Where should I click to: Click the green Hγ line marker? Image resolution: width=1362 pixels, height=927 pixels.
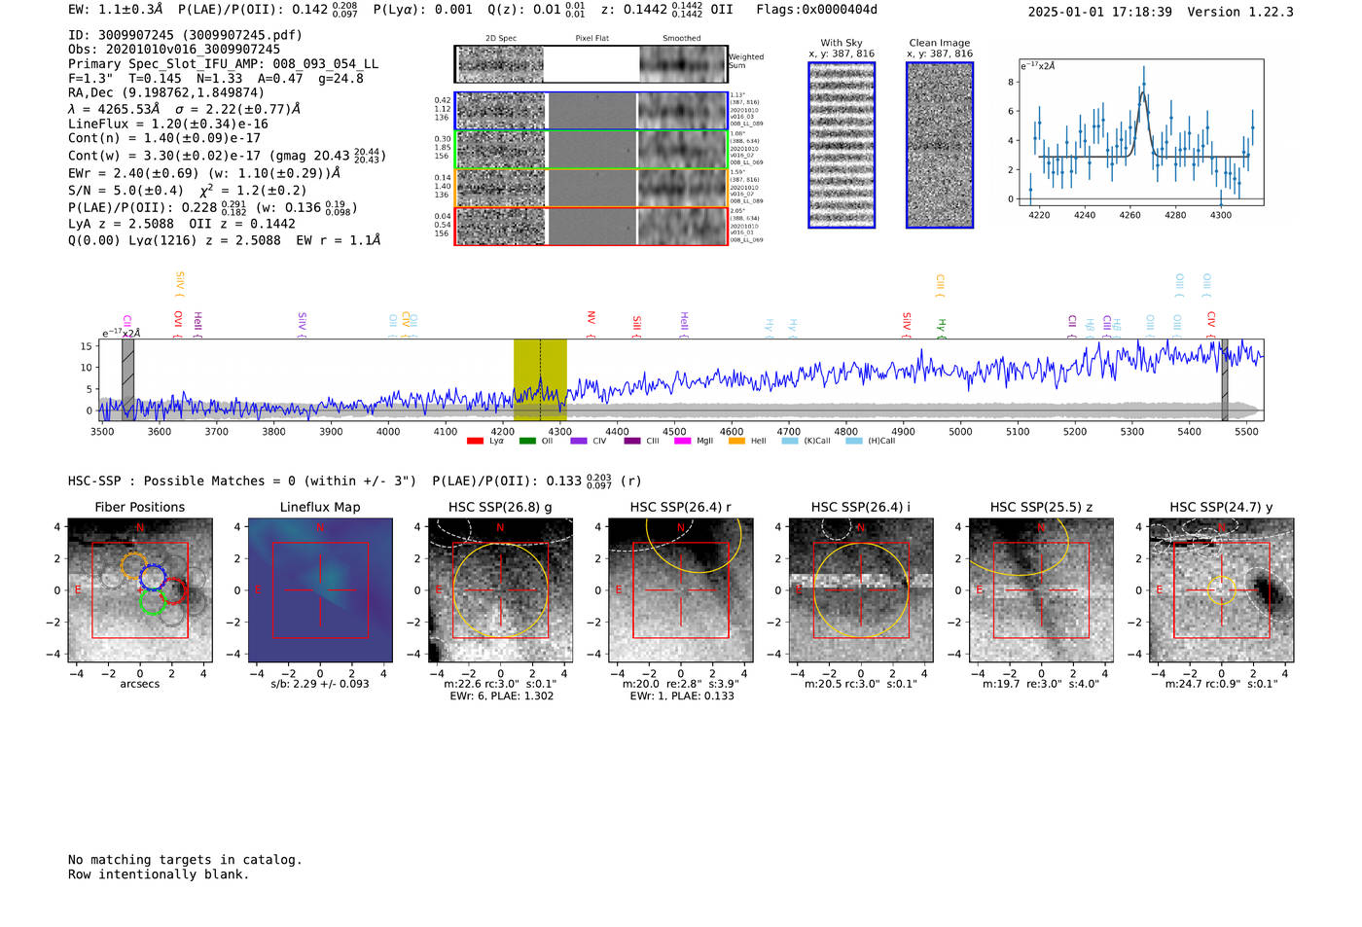click(941, 326)
